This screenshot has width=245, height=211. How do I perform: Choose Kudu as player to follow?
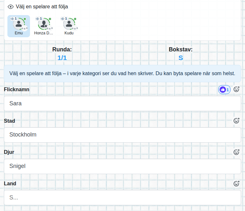69,26
